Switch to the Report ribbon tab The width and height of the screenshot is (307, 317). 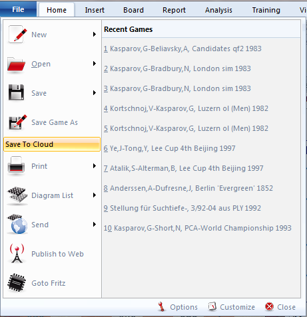coord(174,10)
